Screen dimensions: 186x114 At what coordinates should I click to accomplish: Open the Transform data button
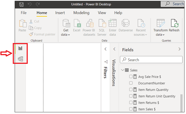(x=160, y=28)
